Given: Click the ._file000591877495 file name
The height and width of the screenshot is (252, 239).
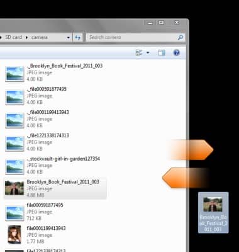Looking at the screenshot, I should tap(47, 89).
